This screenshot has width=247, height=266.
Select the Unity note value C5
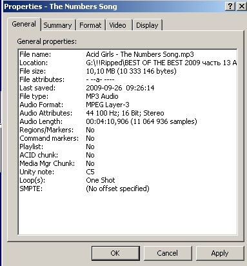tap(90, 172)
